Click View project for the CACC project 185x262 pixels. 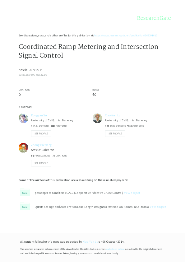click(x=132, y=193)
